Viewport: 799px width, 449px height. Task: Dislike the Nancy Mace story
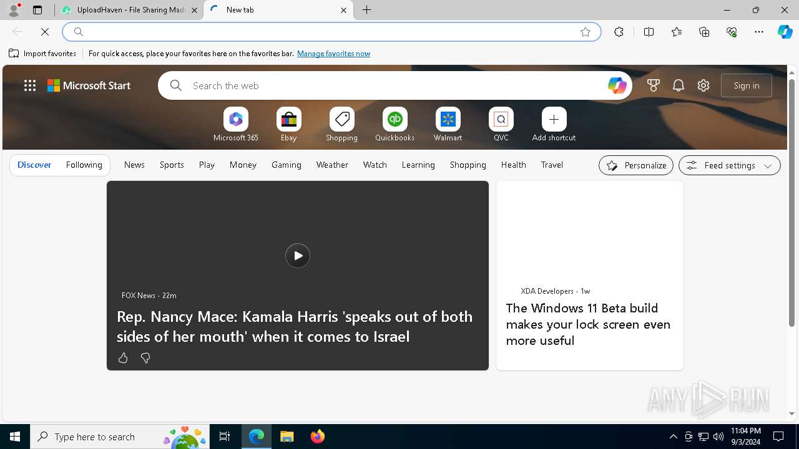[145, 358]
